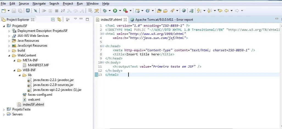This screenshot has width=282, height=129.
Task: Click the Save disk icon in the toolbar
Action: click(x=14, y=11)
